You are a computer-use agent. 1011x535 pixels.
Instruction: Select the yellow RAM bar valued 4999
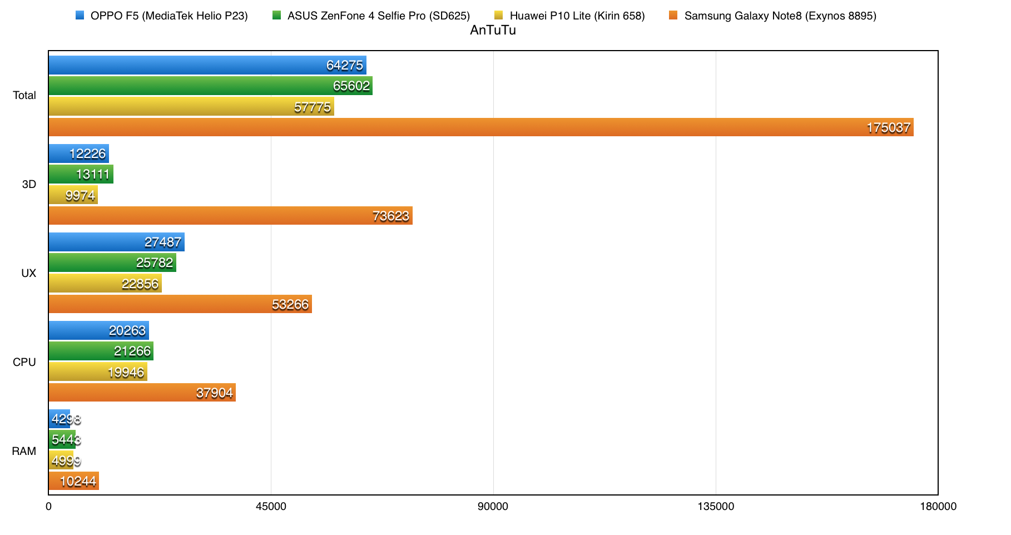pos(61,460)
